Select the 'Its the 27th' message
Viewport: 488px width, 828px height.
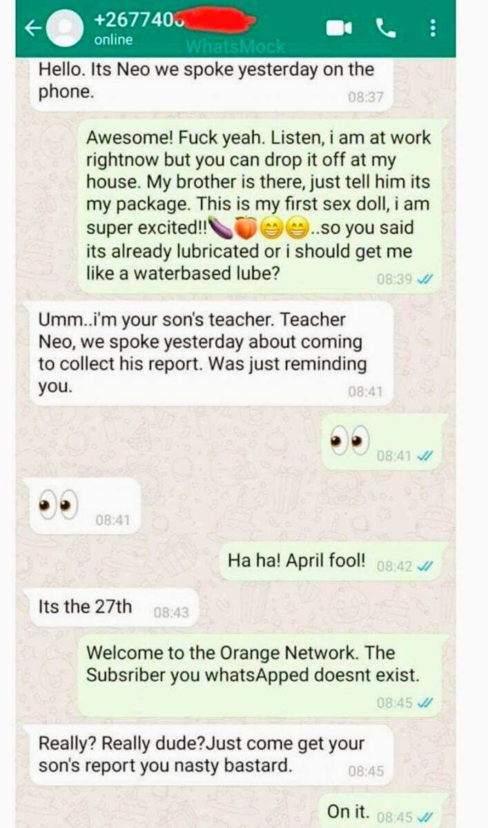click(113, 607)
